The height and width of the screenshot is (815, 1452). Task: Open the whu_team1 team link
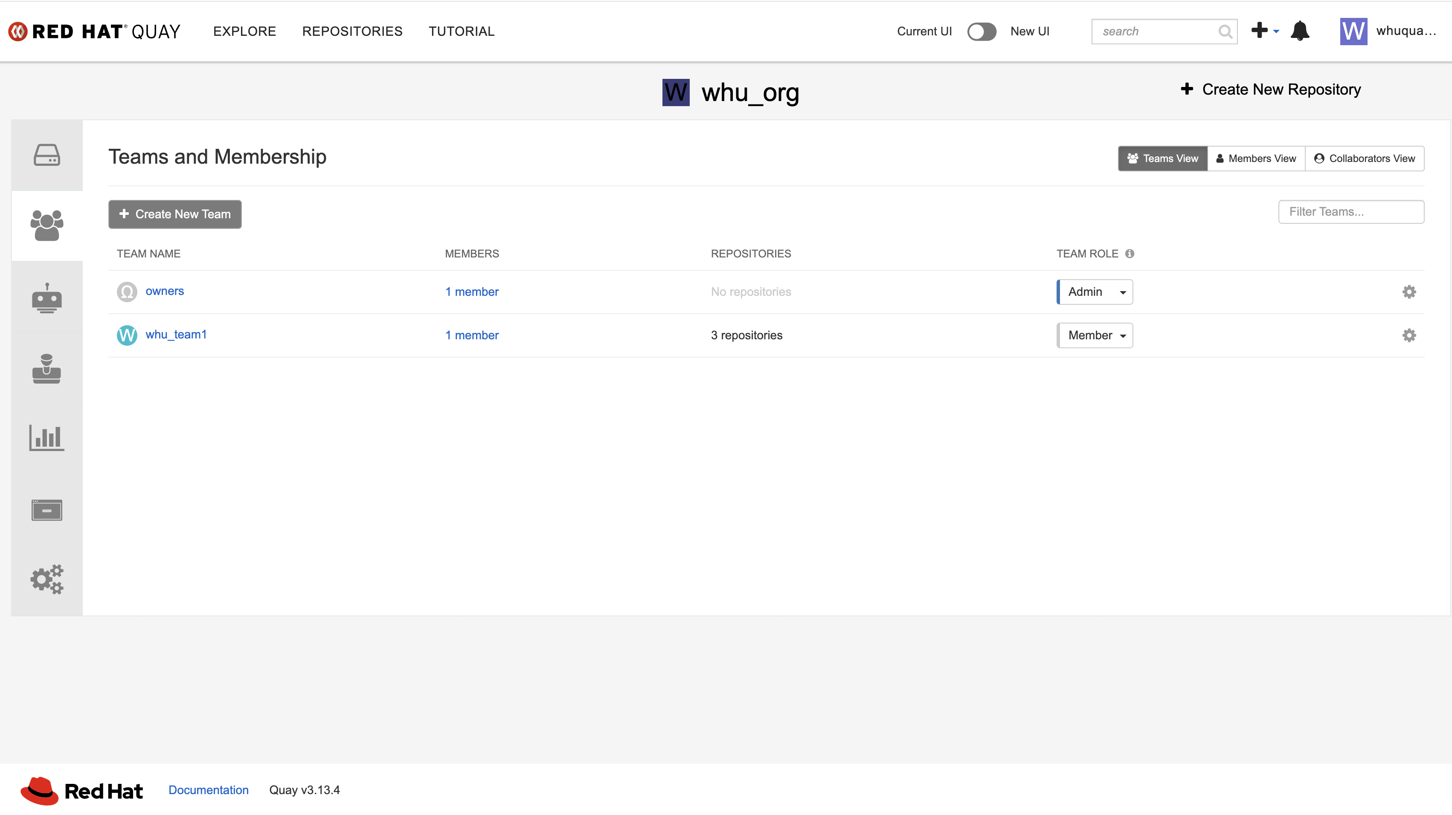click(176, 335)
